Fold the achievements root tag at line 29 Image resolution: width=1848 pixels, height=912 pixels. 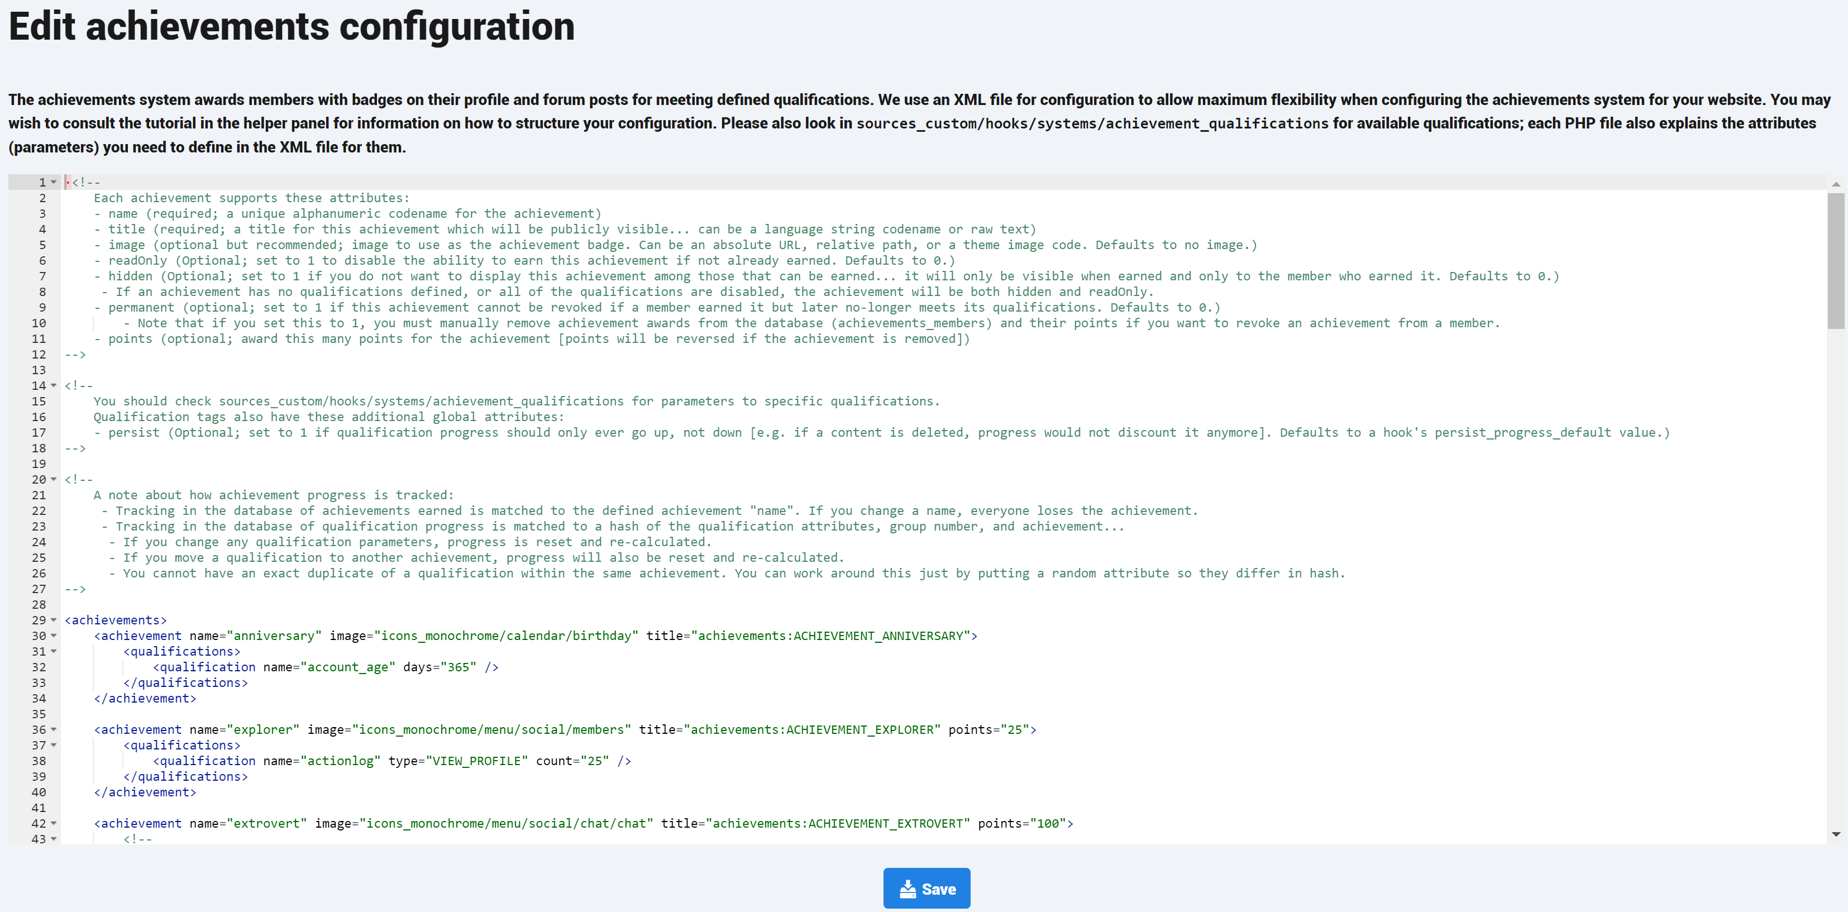[x=54, y=620]
